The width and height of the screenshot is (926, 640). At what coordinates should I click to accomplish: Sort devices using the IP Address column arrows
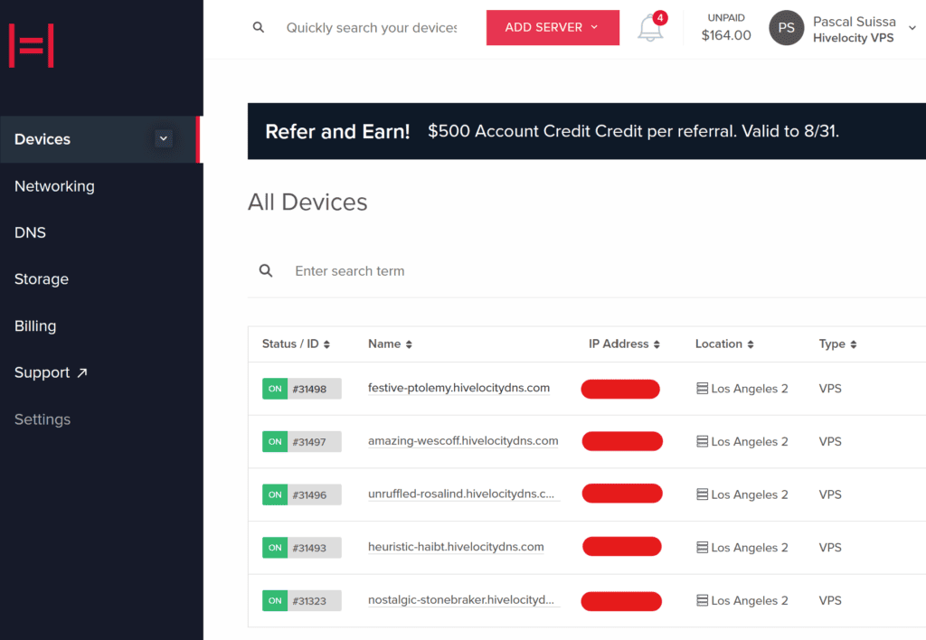656,344
